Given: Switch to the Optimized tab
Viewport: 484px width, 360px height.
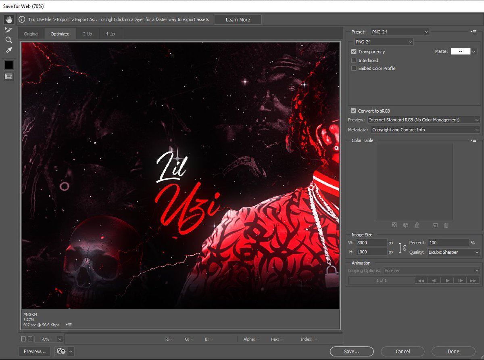Looking at the screenshot, I should pos(60,34).
